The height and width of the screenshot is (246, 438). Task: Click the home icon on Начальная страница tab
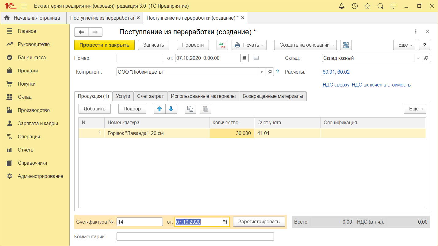coord(7,18)
